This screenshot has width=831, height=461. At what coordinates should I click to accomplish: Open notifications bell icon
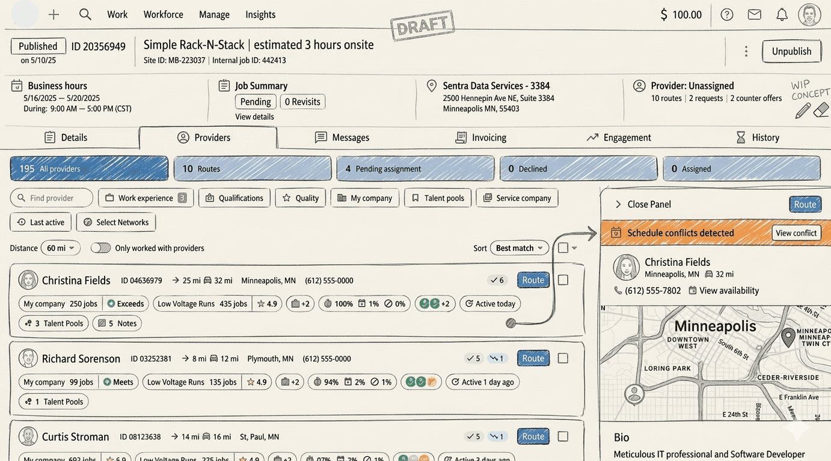click(782, 14)
